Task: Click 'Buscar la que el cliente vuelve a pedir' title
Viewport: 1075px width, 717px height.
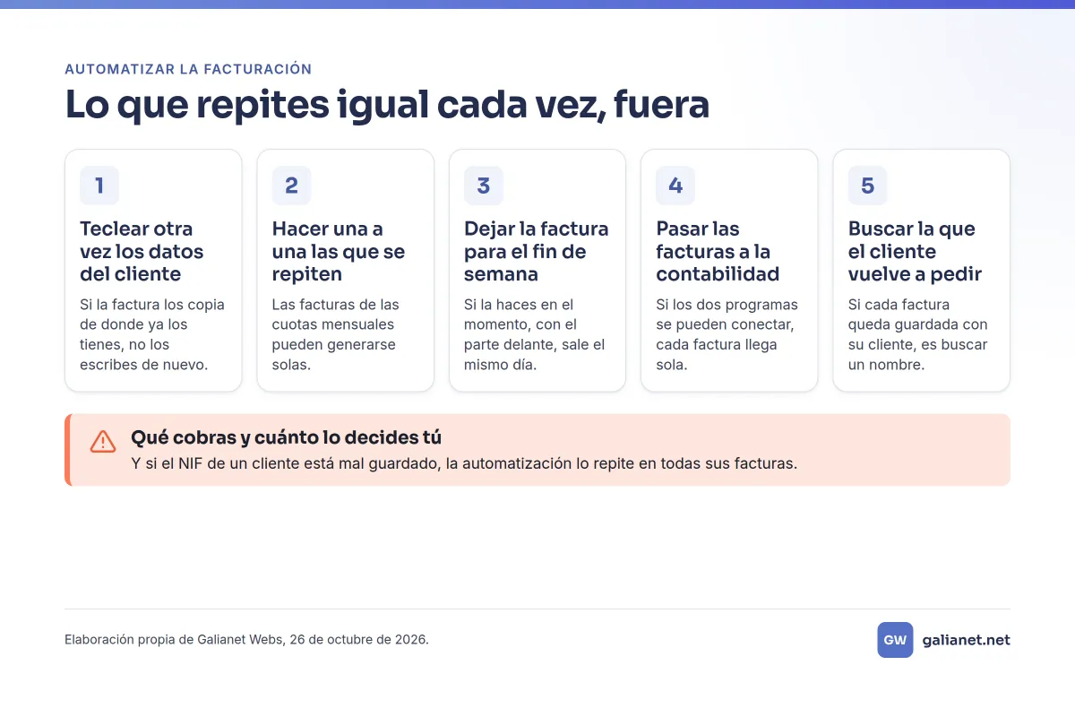Action: point(915,251)
